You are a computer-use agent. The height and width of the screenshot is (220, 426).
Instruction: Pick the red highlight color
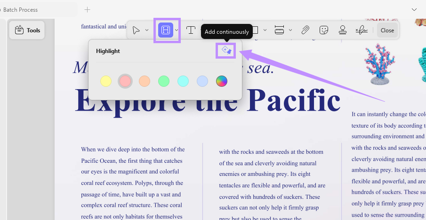(125, 81)
